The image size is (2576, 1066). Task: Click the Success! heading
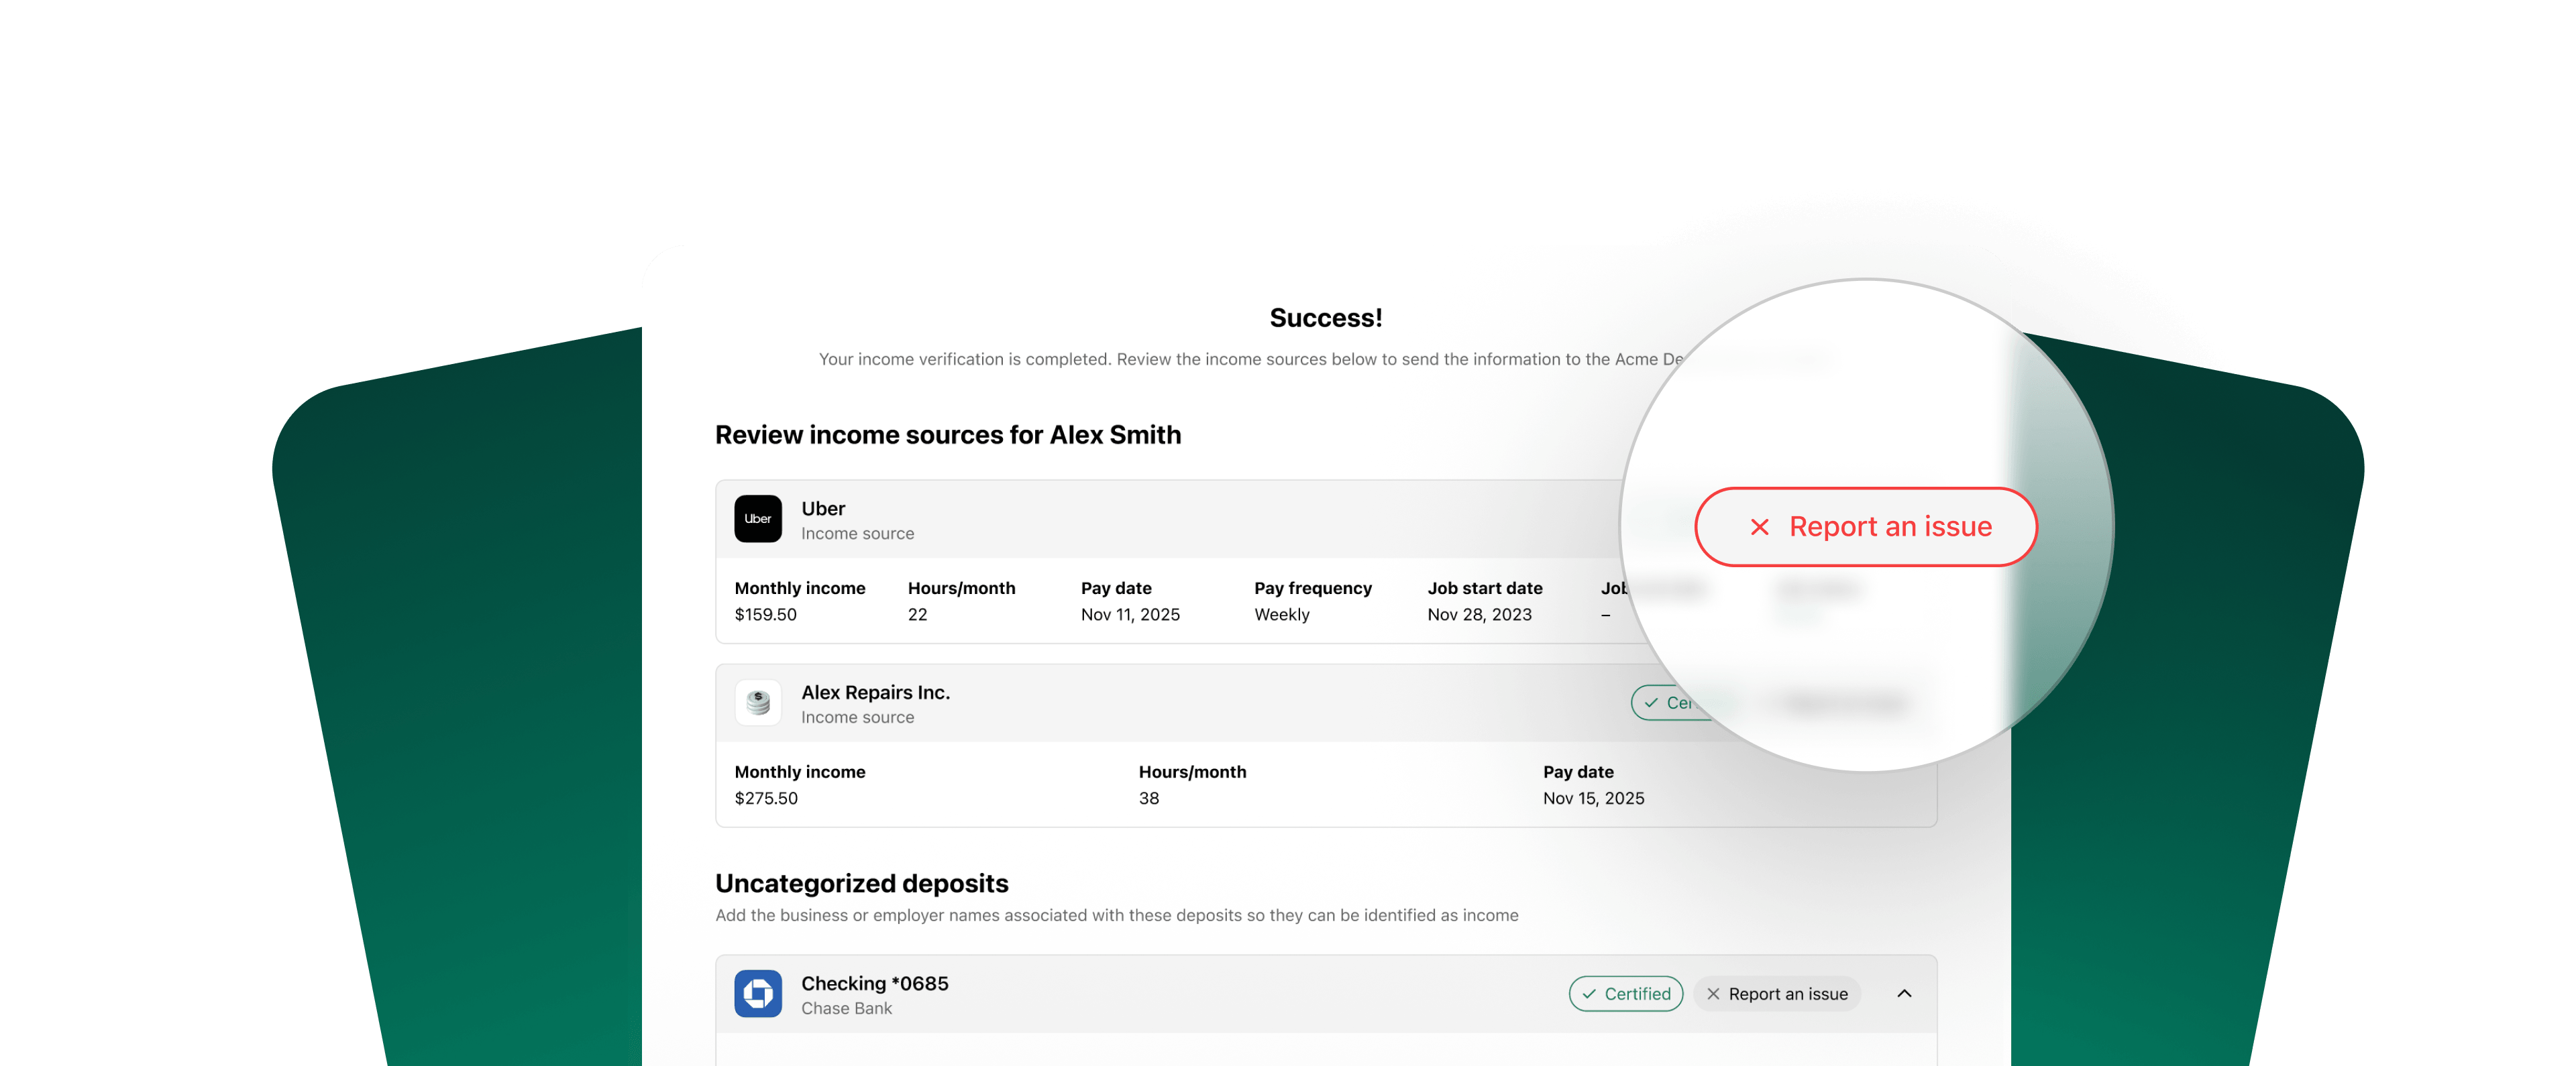pyautogui.click(x=1325, y=318)
